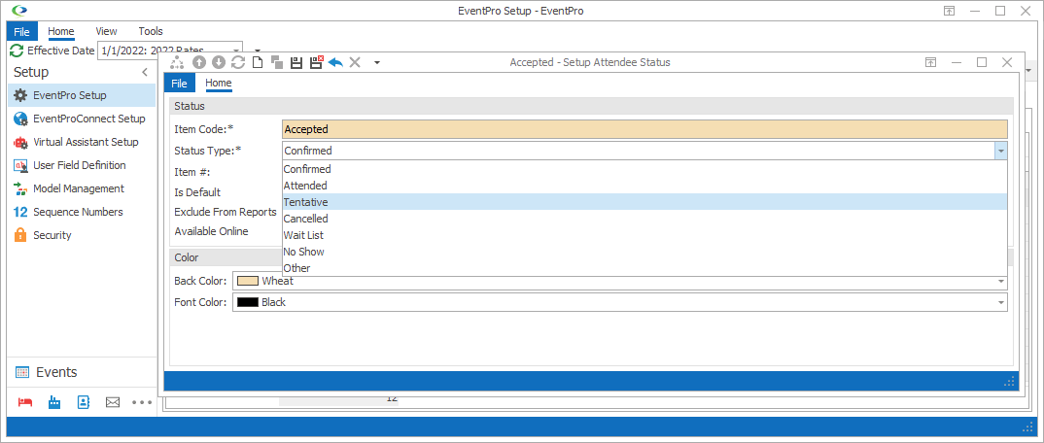Image resolution: width=1044 pixels, height=443 pixels.
Task: Open Security with the padlock icon
Action: [x=82, y=235]
